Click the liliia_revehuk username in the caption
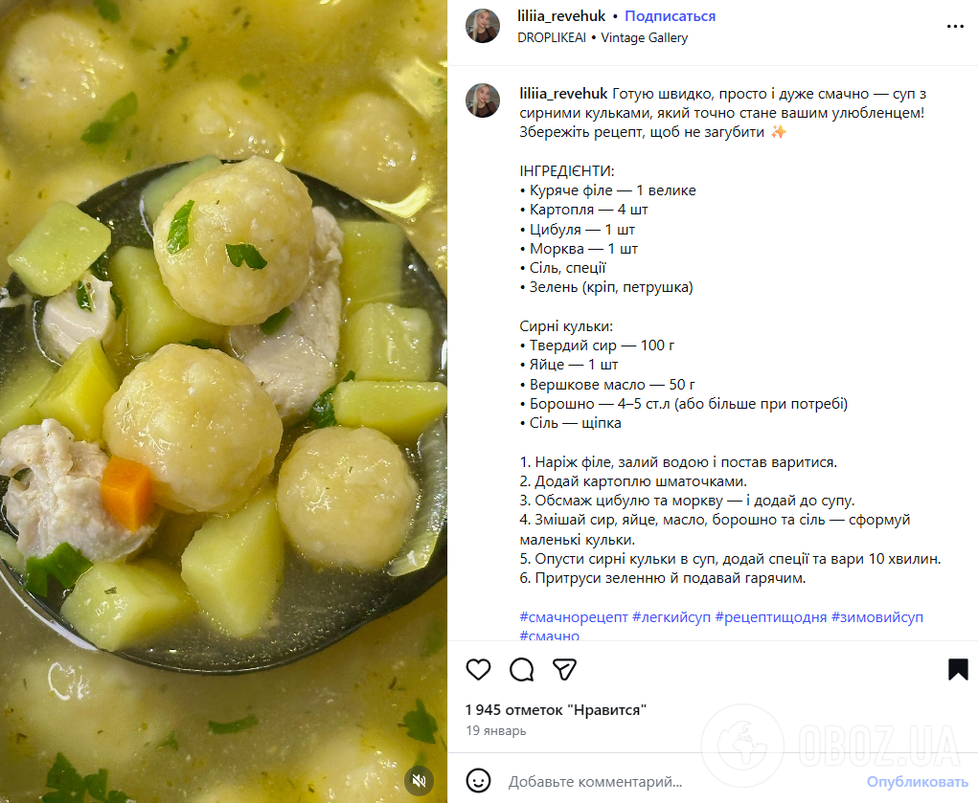 [563, 94]
